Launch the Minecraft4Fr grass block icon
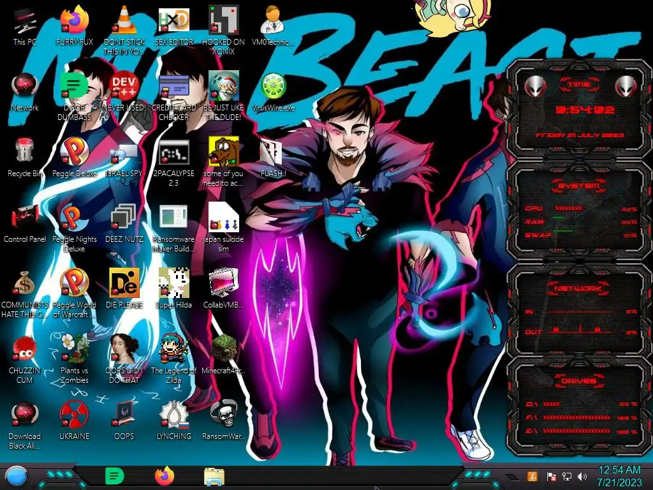This screenshot has height=490, width=653. point(223,349)
